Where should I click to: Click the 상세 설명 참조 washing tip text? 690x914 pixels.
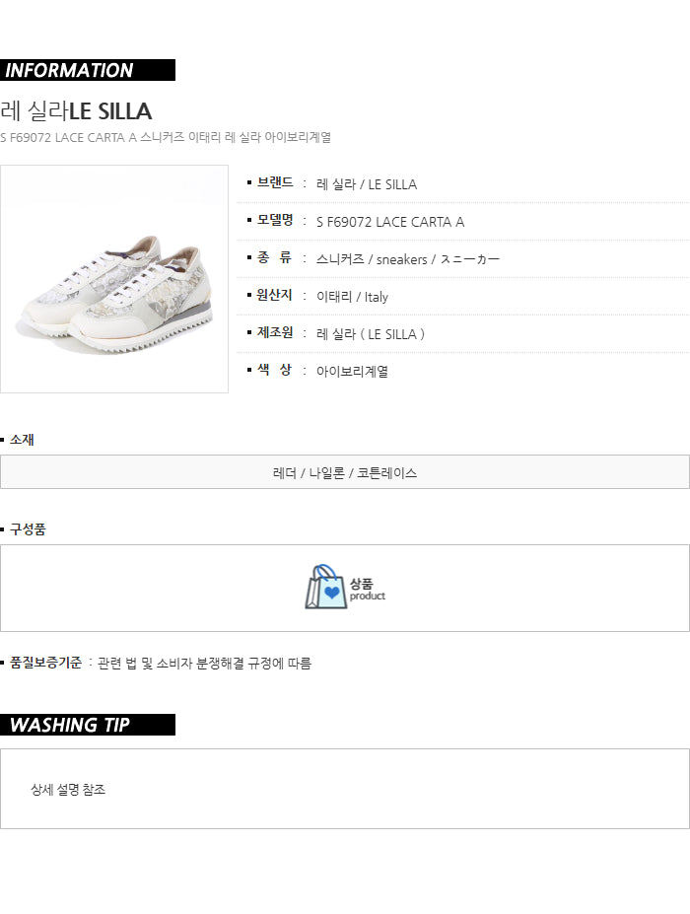click(x=68, y=789)
